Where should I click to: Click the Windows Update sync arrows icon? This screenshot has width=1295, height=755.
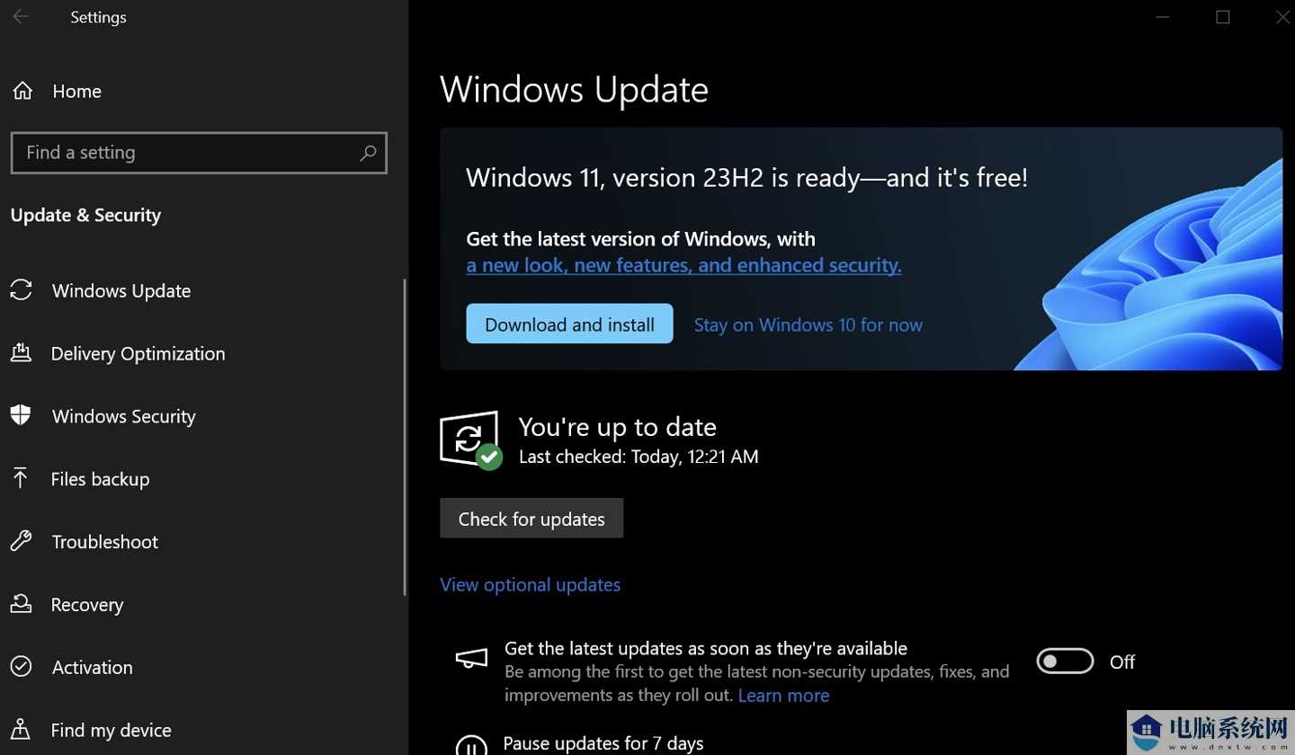pos(21,289)
